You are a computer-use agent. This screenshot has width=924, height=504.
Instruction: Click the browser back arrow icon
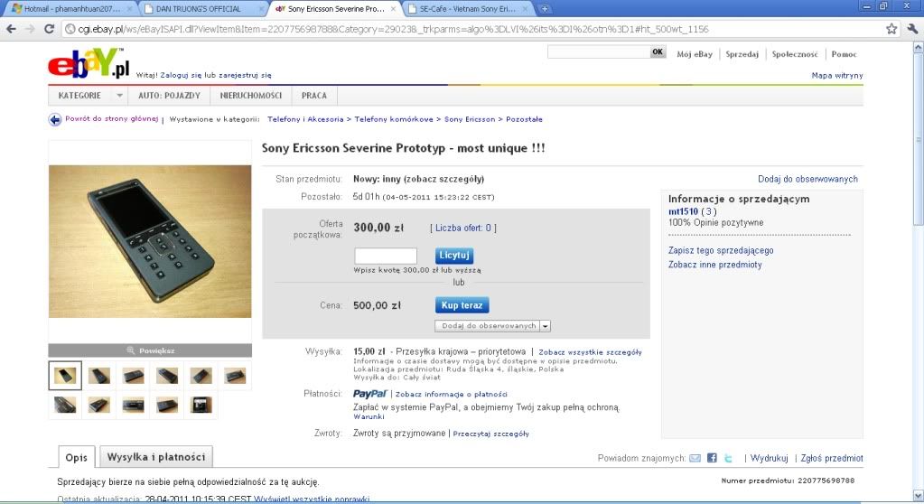tap(11, 29)
